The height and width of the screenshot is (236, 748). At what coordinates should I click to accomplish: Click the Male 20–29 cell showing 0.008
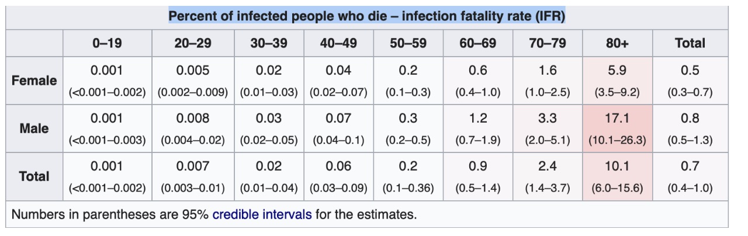pos(192,119)
